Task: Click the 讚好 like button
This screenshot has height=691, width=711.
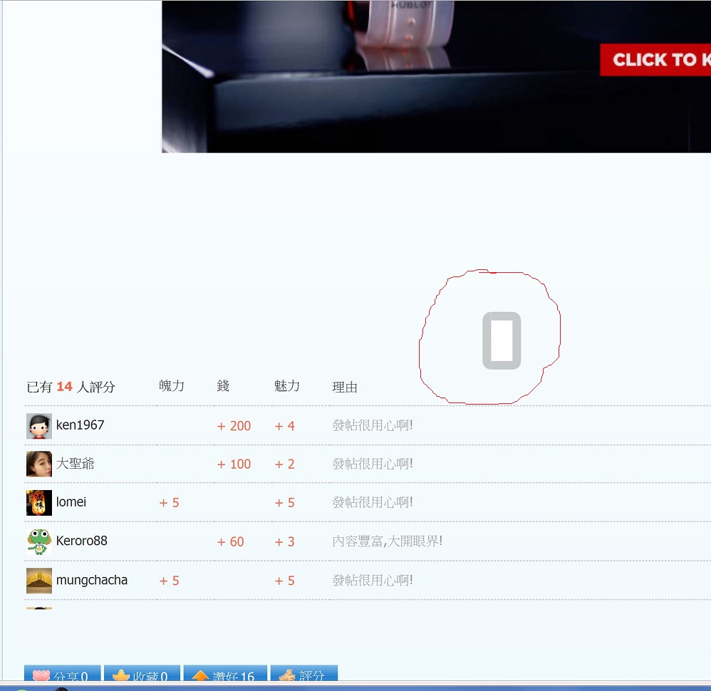Action: (225, 676)
